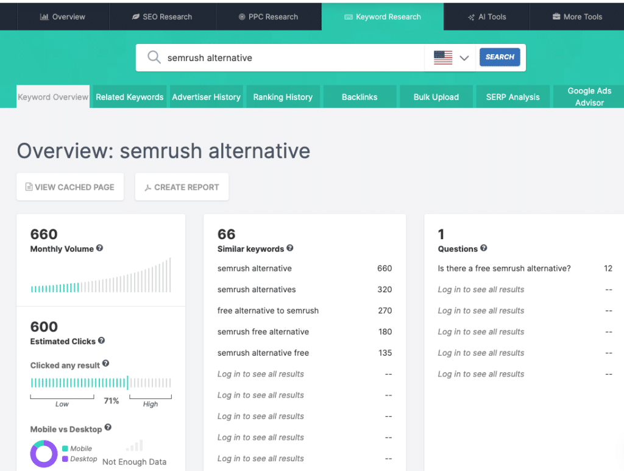Click VIEW CACHED PAGE
This screenshot has height=471, width=624.
click(69, 187)
